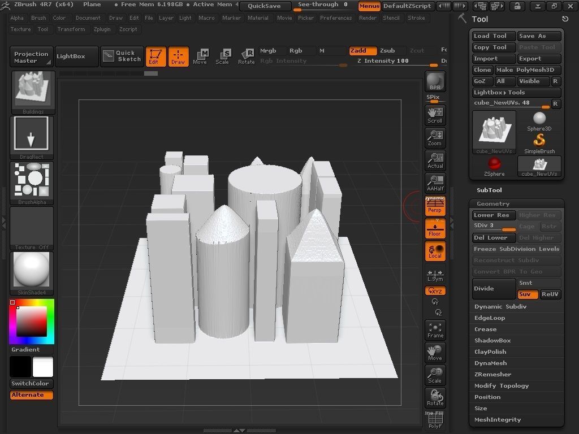Viewport: 579px width, 434px height.
Task: Expand Modify Topology section
Action: [502, 385]
